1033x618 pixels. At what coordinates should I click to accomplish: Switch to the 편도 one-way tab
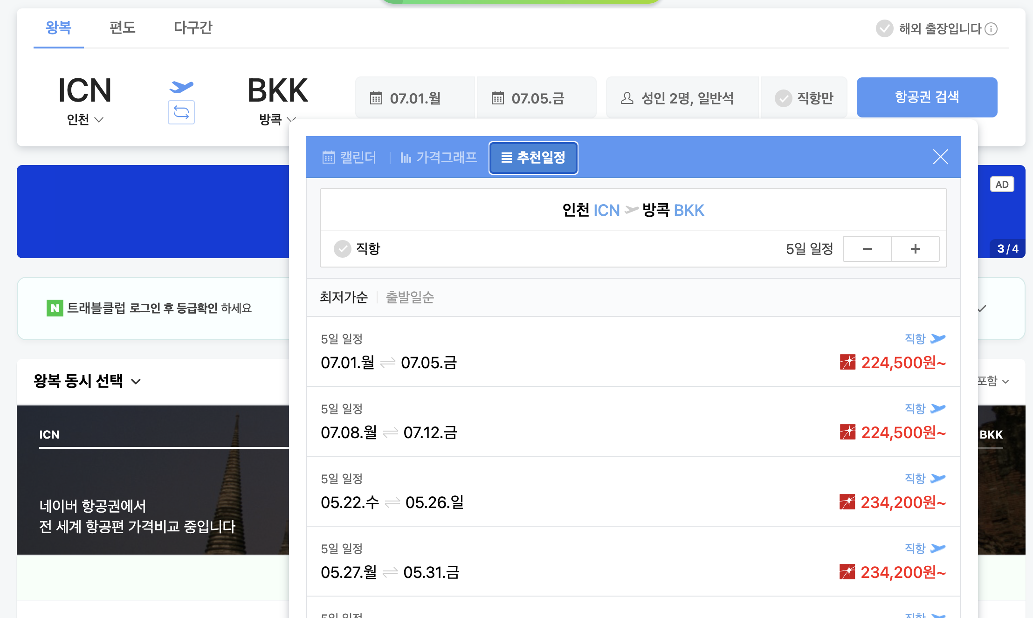tap(123, 28)
